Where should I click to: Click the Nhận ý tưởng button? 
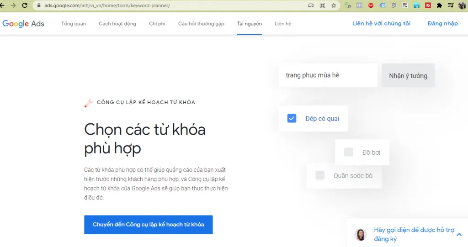coord(408,75)
